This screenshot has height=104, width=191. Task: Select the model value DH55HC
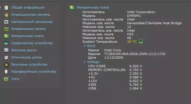(x=134, y=16)
